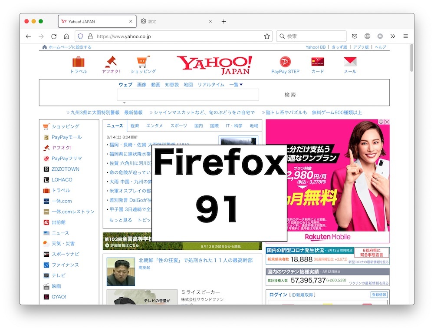Switch to the Yahoo! JAPAN browser tab
The image size is (434, 331).
tap(97, 21)
